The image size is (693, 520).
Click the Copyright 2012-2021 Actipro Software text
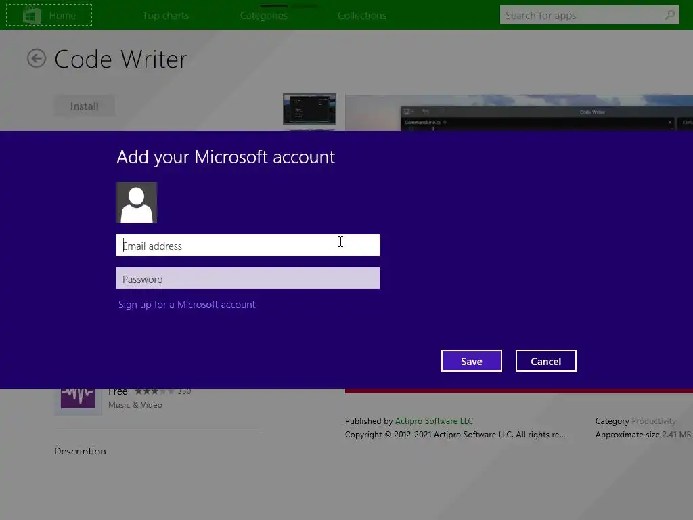(x=455, y=435)
